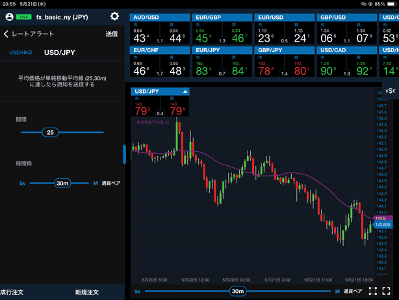Image resolution: width=399 pixels, height=300 pixels.
Task: Collapse the USD/JPY chart rate header
Action: 185,92
